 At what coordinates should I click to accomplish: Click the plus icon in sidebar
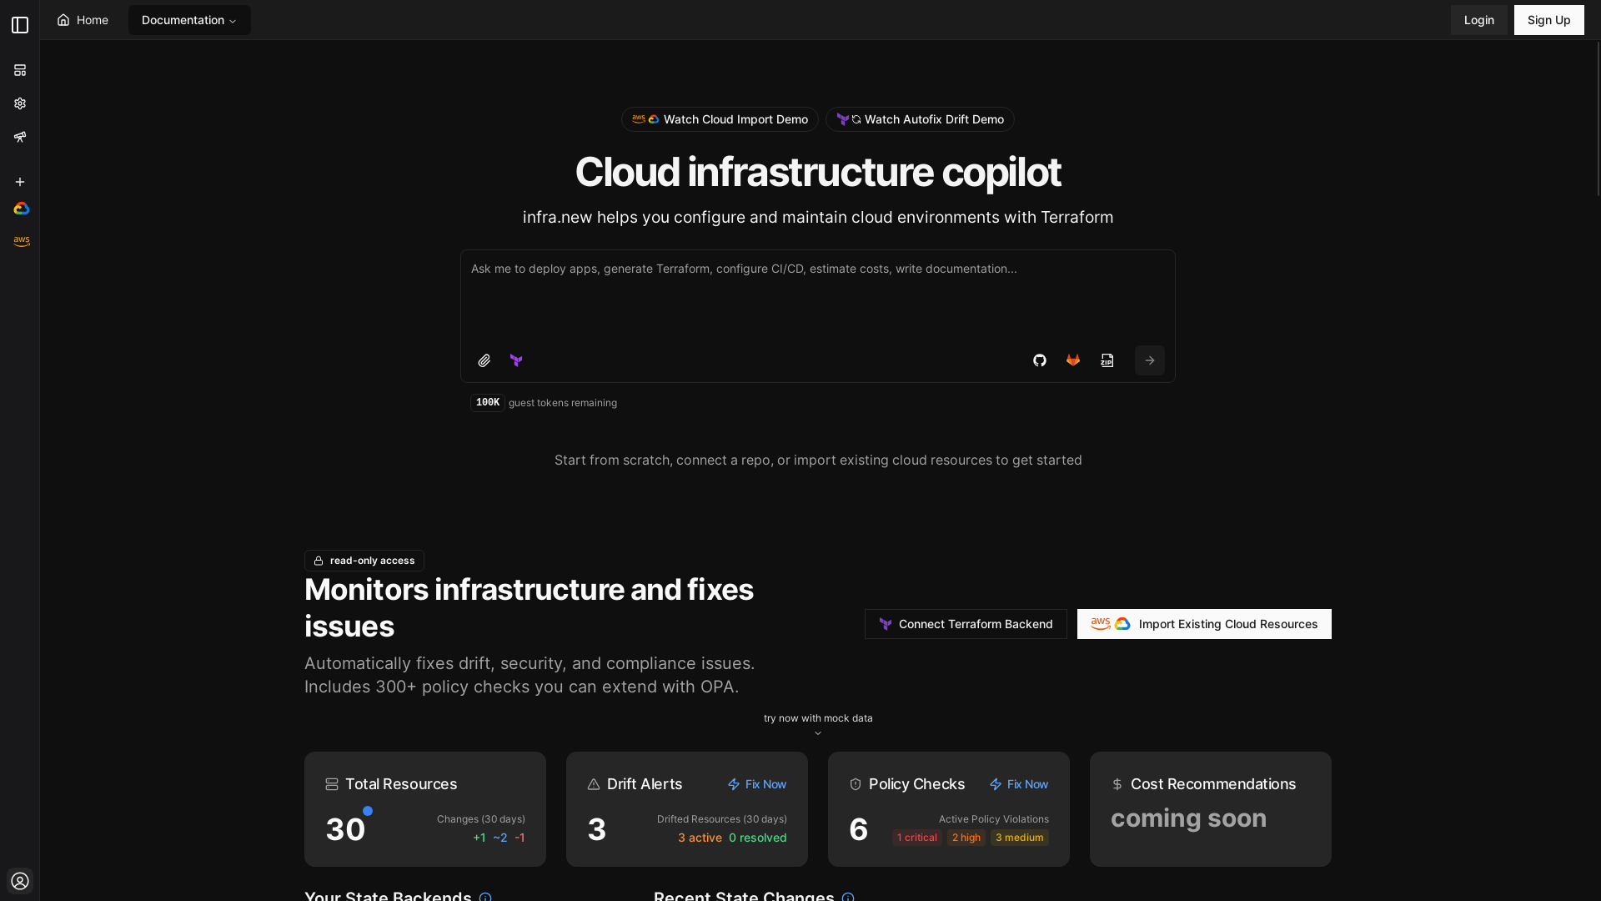20,182
